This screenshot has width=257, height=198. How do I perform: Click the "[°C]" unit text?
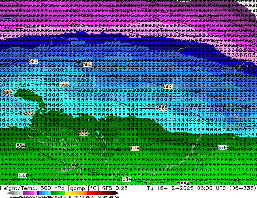(x=93, y=188)
